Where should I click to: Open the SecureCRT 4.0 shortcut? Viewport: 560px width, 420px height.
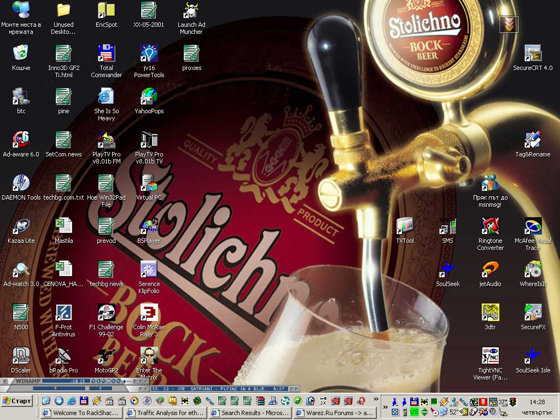point(533,54)
